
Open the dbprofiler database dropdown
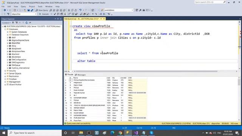(x=36, y=14)
